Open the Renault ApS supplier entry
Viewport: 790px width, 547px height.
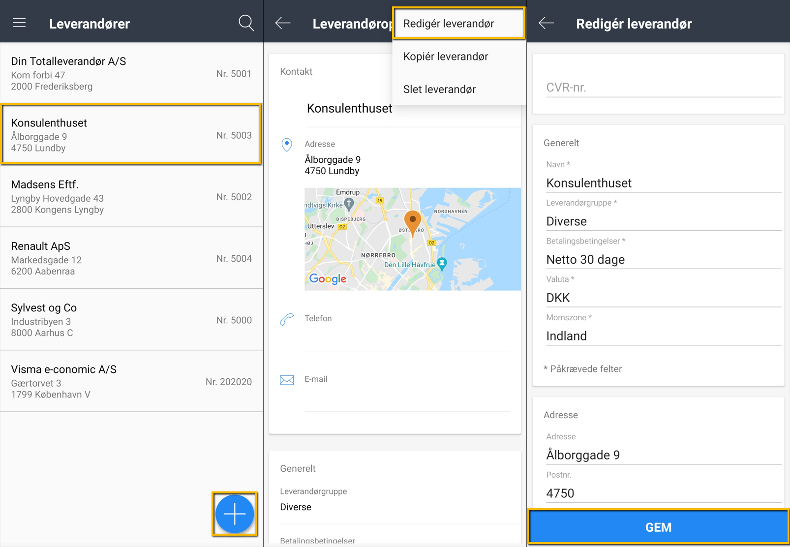click(x=131, y=258)
